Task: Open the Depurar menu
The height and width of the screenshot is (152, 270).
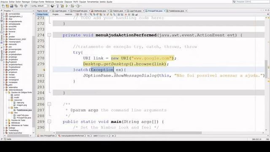Action: click(68, 2)
